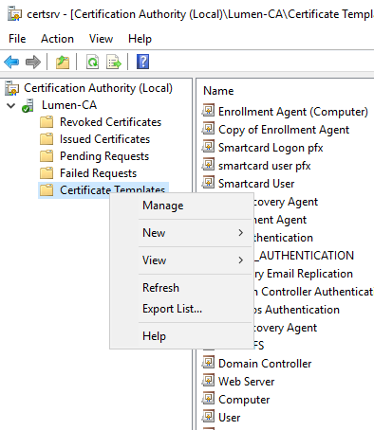Click the Back arrow toolbar icon
The width and height of the screenshot is (374, 430).
[x=11, y=62]
